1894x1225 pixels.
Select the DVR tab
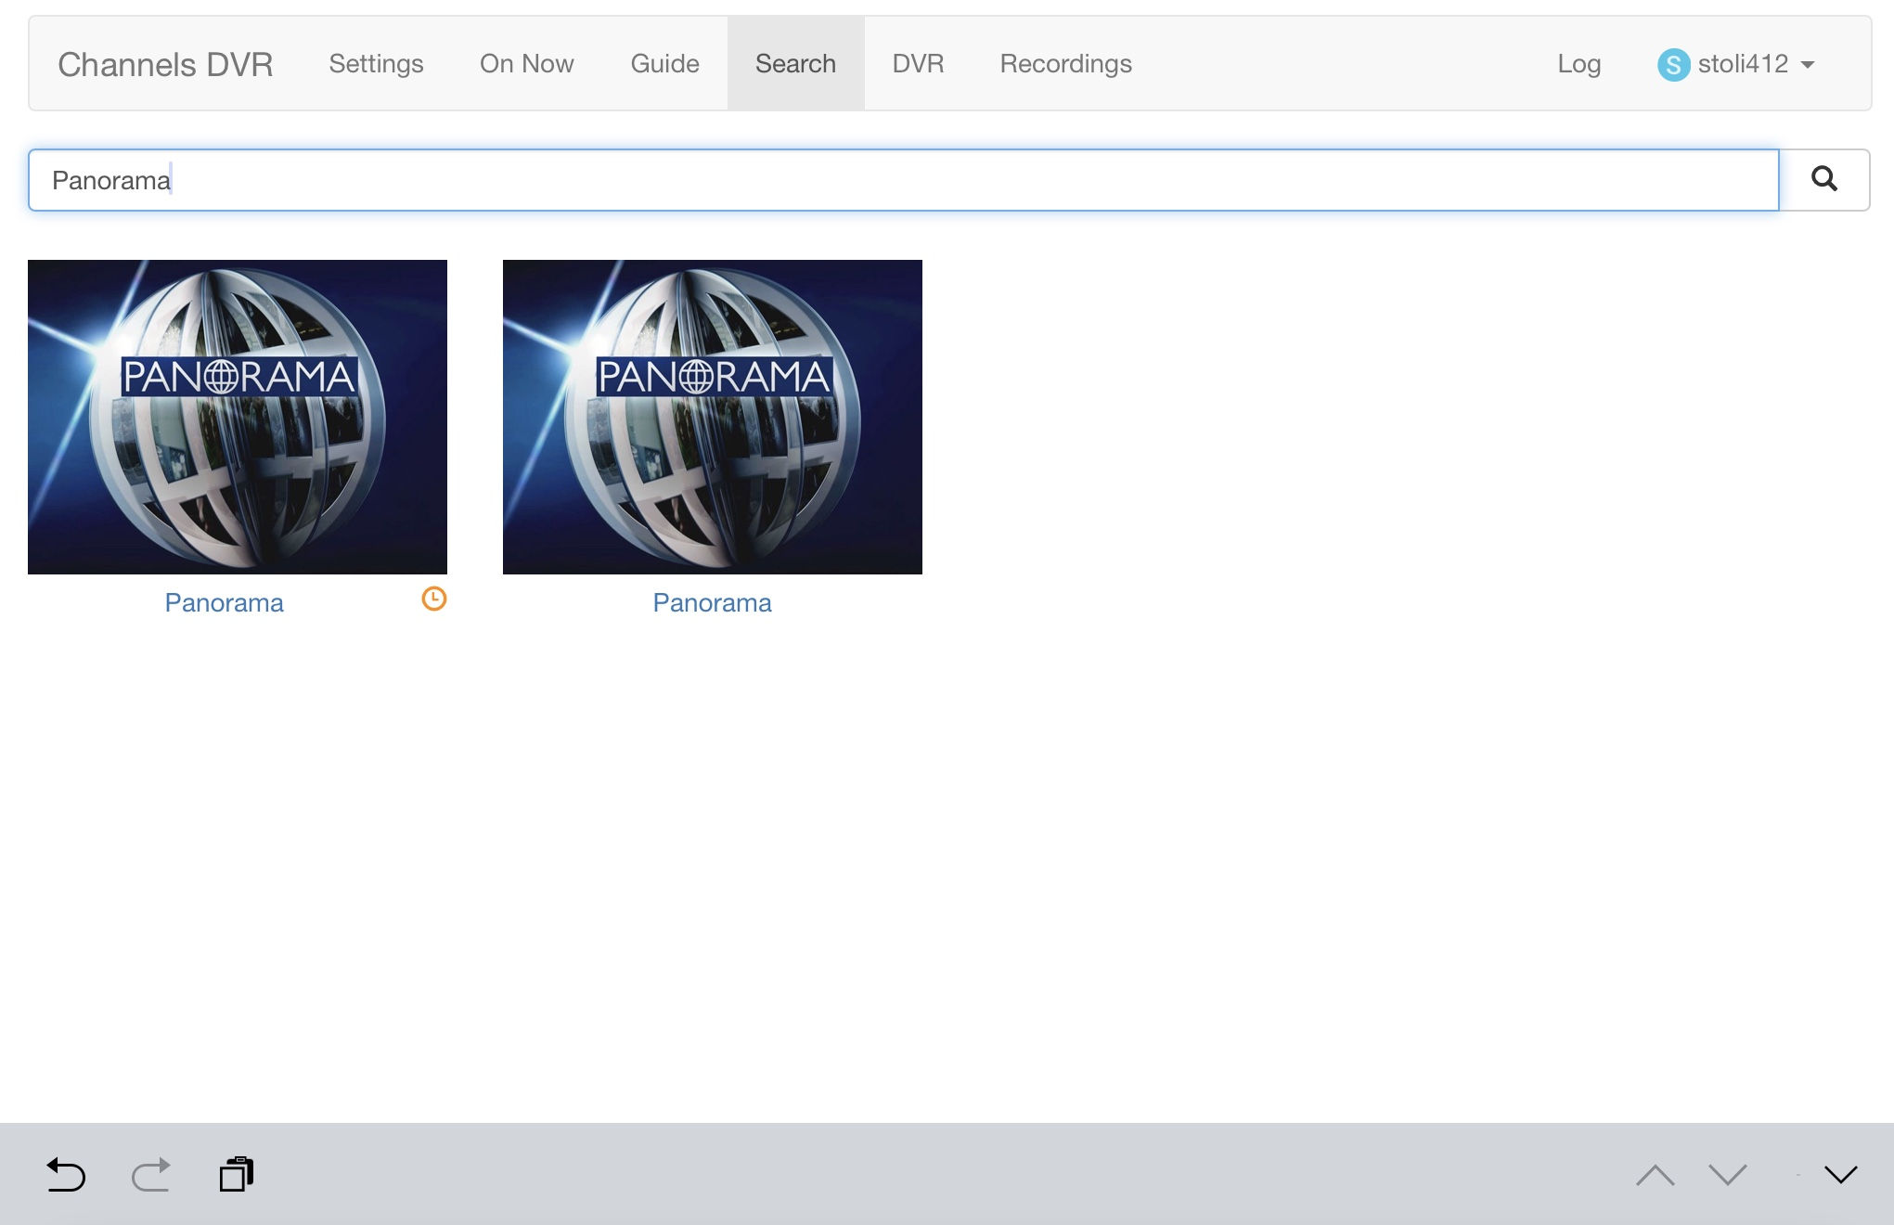[917, 64]
